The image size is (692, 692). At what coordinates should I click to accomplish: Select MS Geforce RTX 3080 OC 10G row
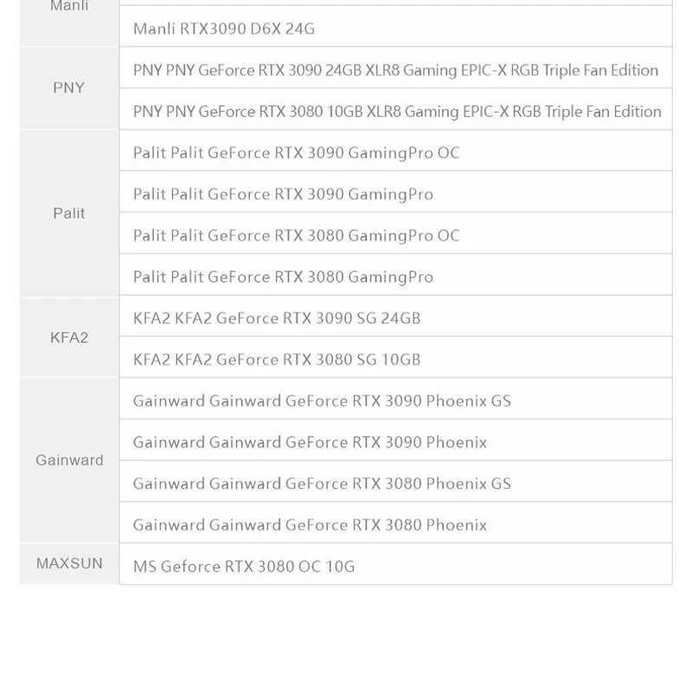coord(244,567)
